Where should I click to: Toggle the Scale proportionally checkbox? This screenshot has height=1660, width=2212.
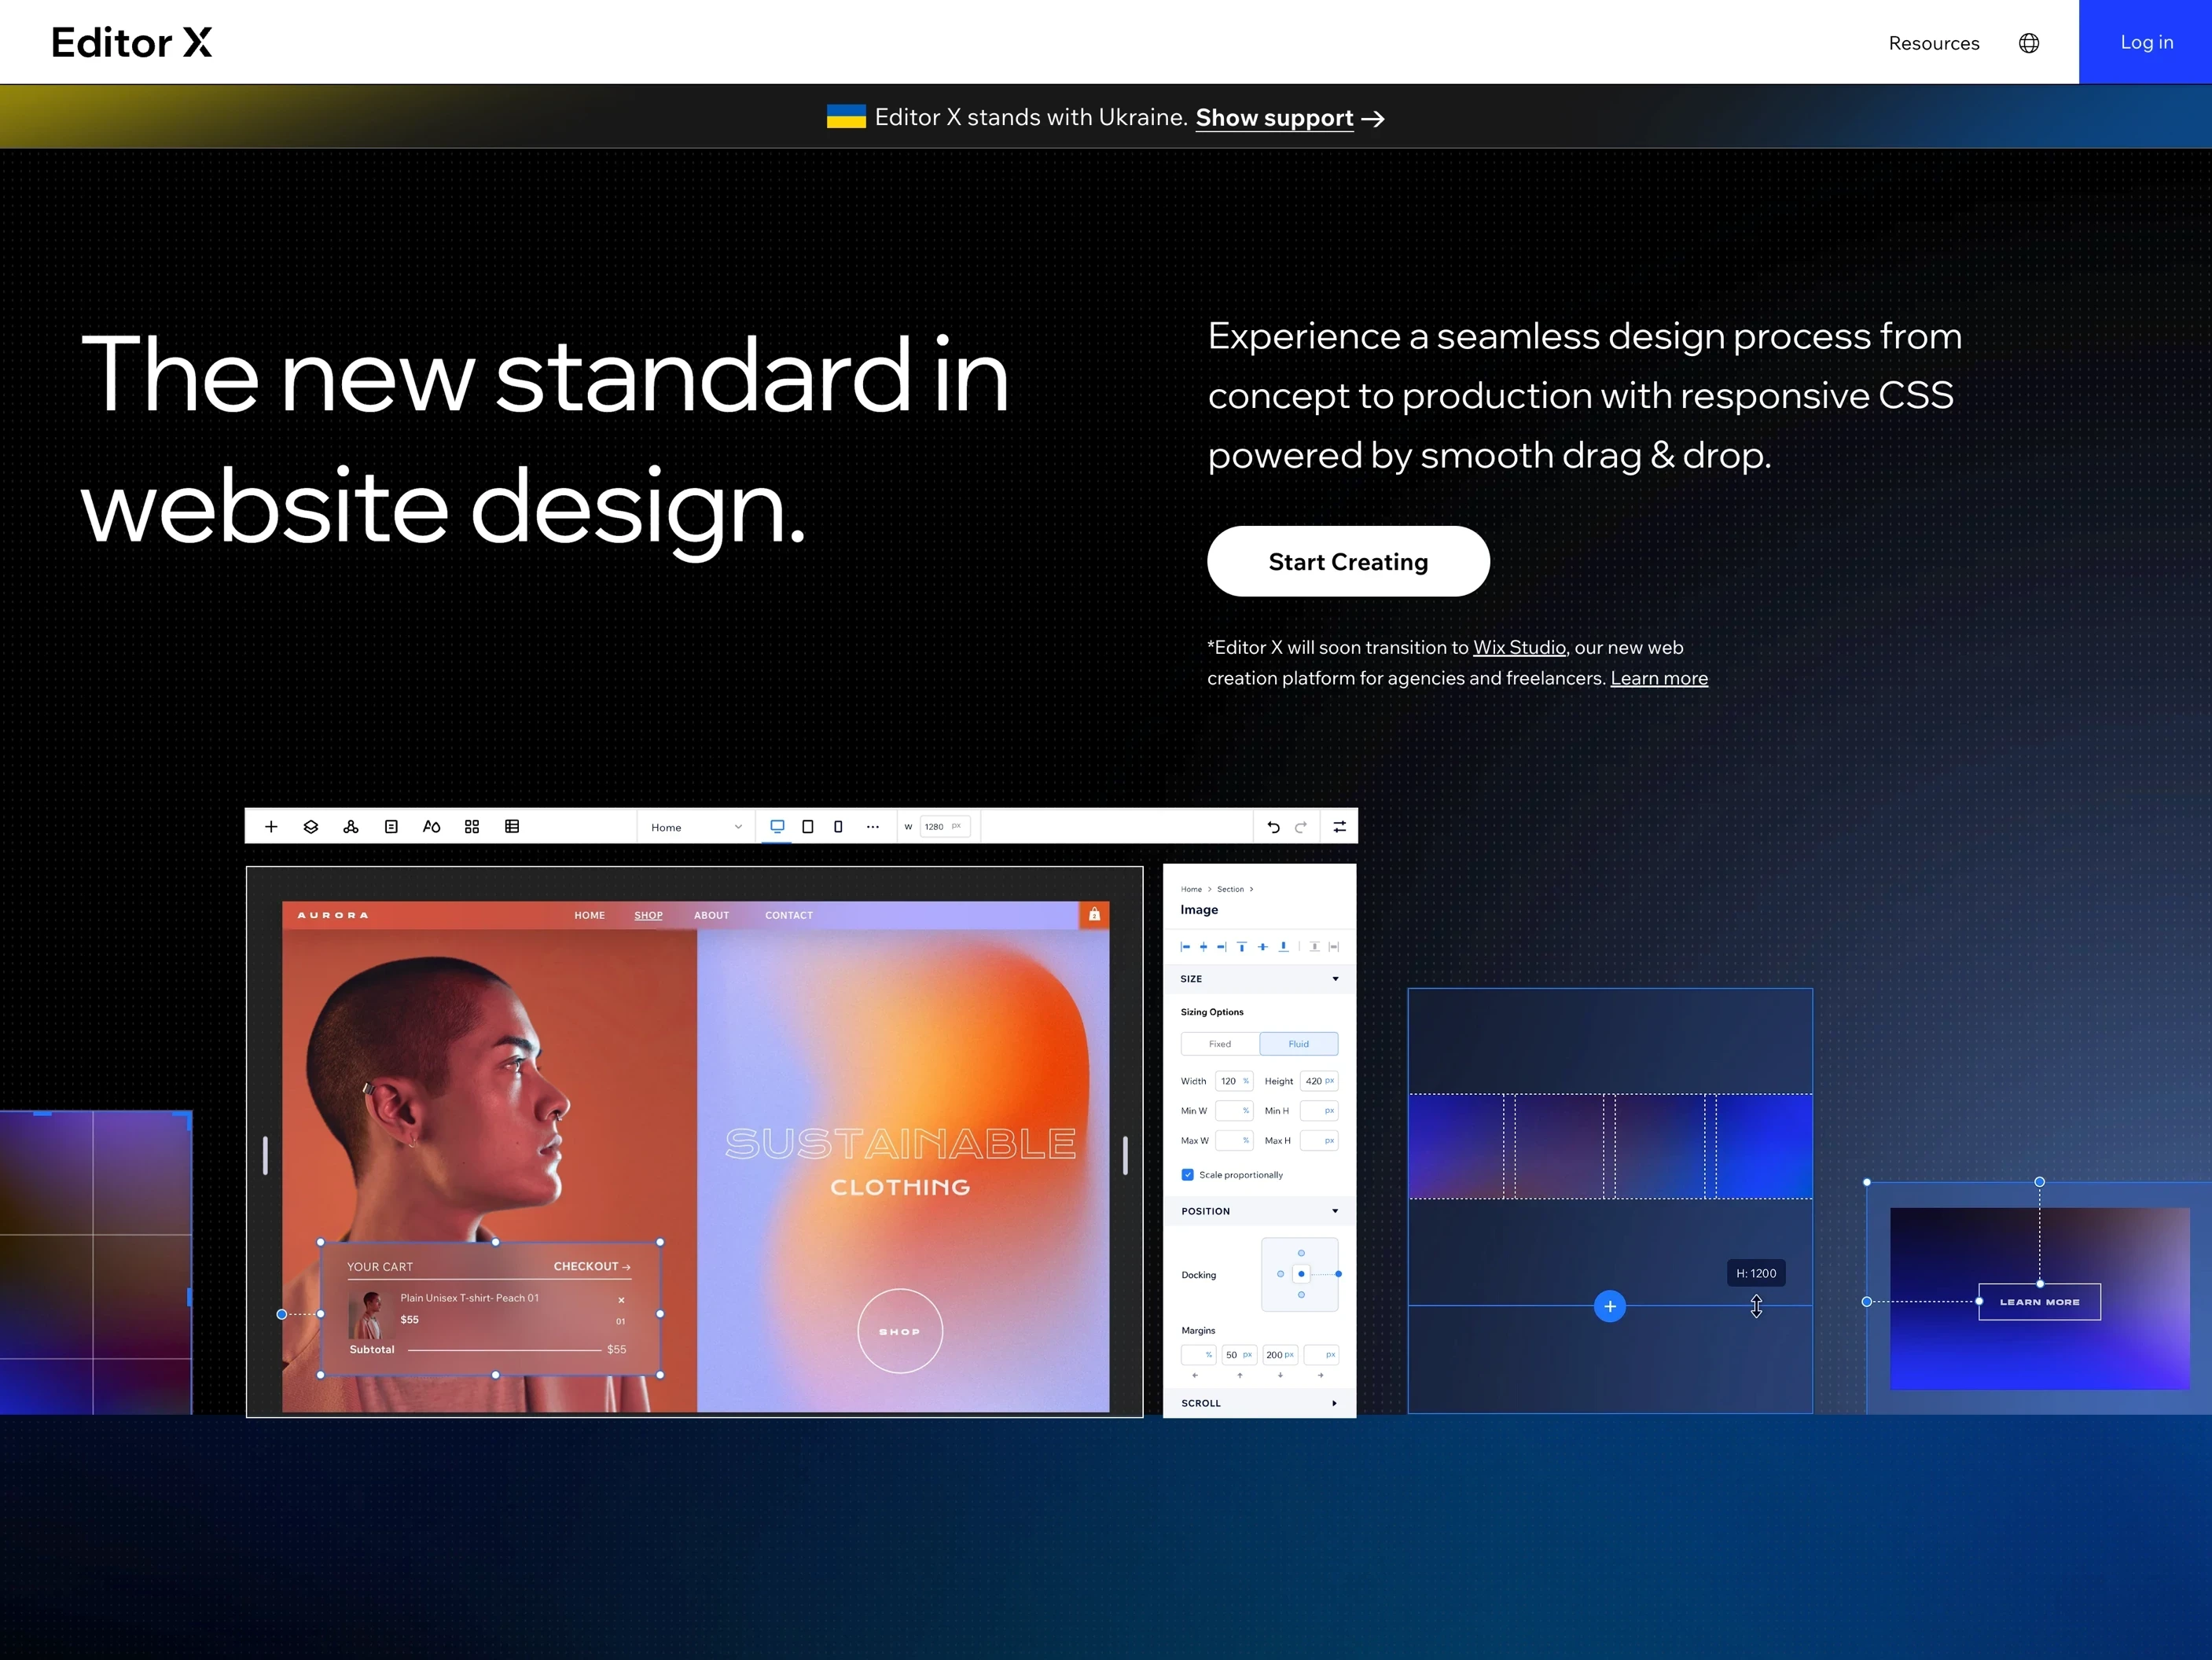[x=1187, y=1175]
